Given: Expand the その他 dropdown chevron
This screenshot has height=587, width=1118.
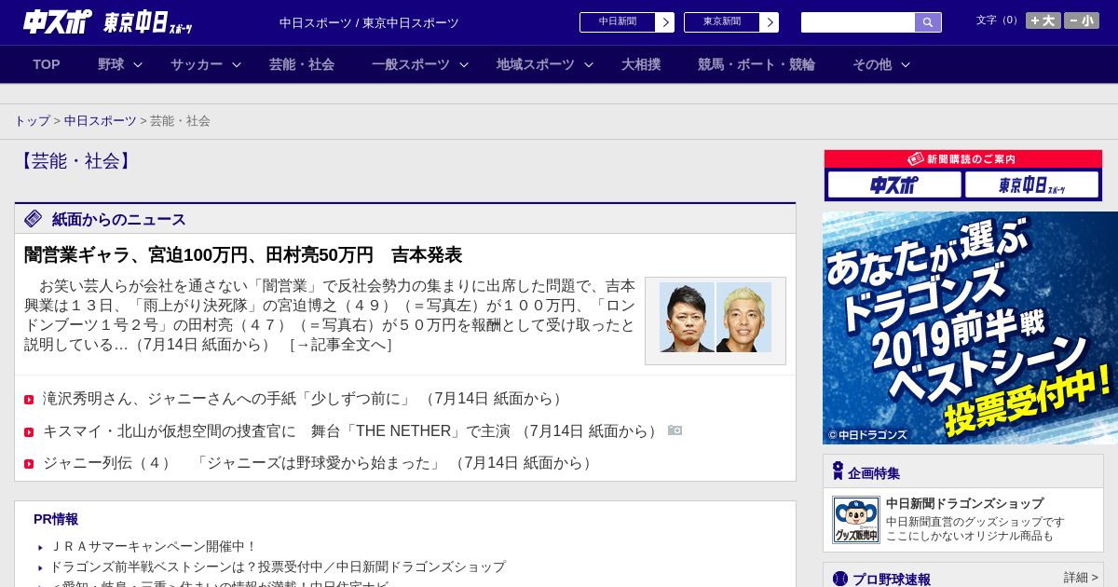Looking at the screenshot, I should [906, 65].
